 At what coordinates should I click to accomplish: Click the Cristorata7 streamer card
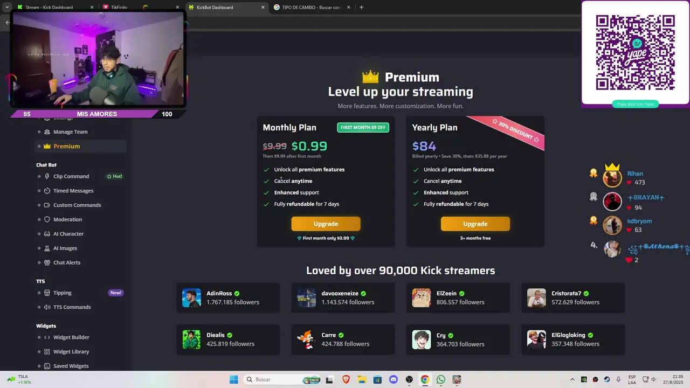click(573, 298)
